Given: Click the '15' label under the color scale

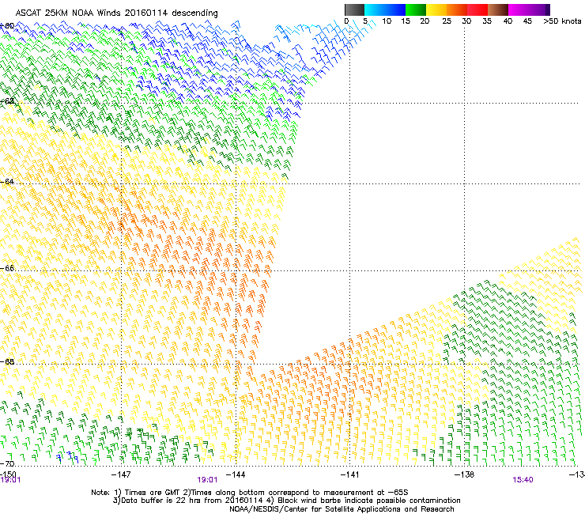Looking at the screenshot, I should coord(406,21).
